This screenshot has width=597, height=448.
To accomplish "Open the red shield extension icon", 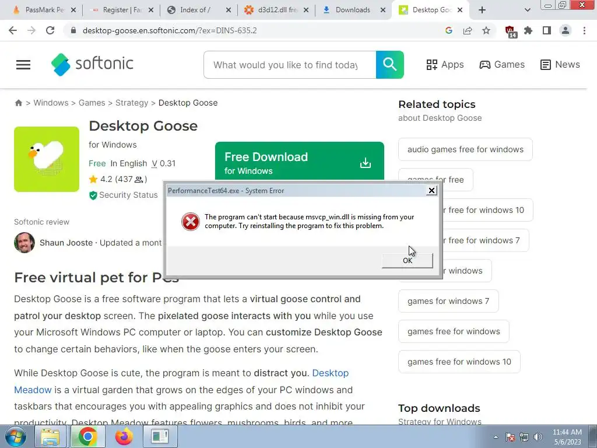I will 511,32.
